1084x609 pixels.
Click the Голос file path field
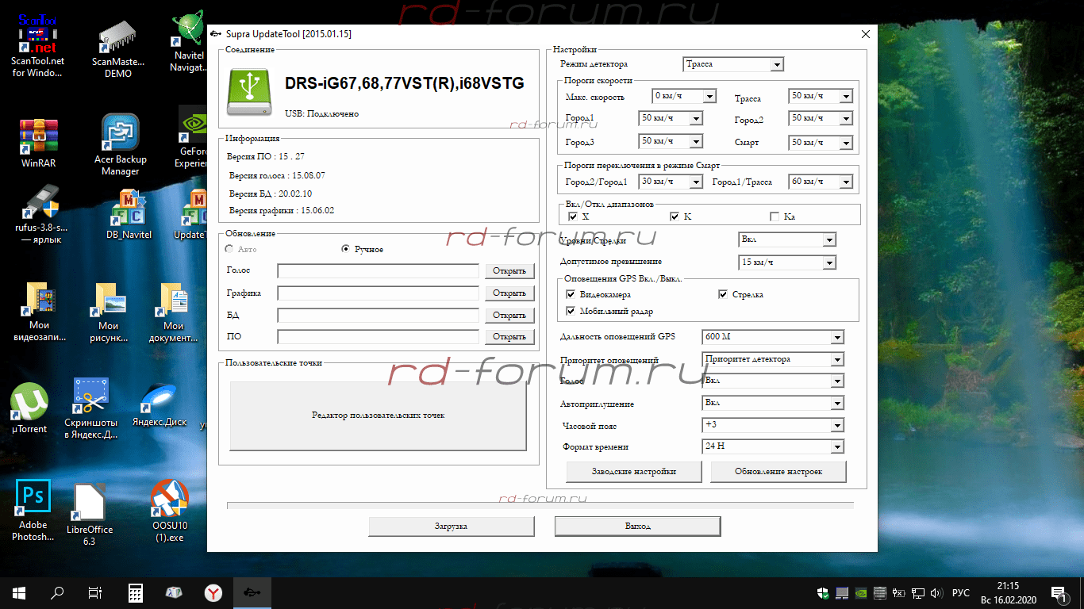(378, 271)
